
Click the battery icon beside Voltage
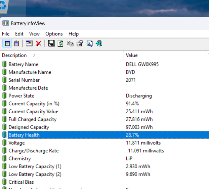[x=4, y=143]
